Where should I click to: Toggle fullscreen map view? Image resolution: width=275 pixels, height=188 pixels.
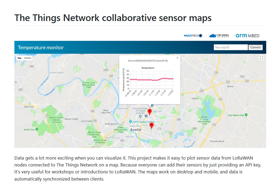pos(261,58)
